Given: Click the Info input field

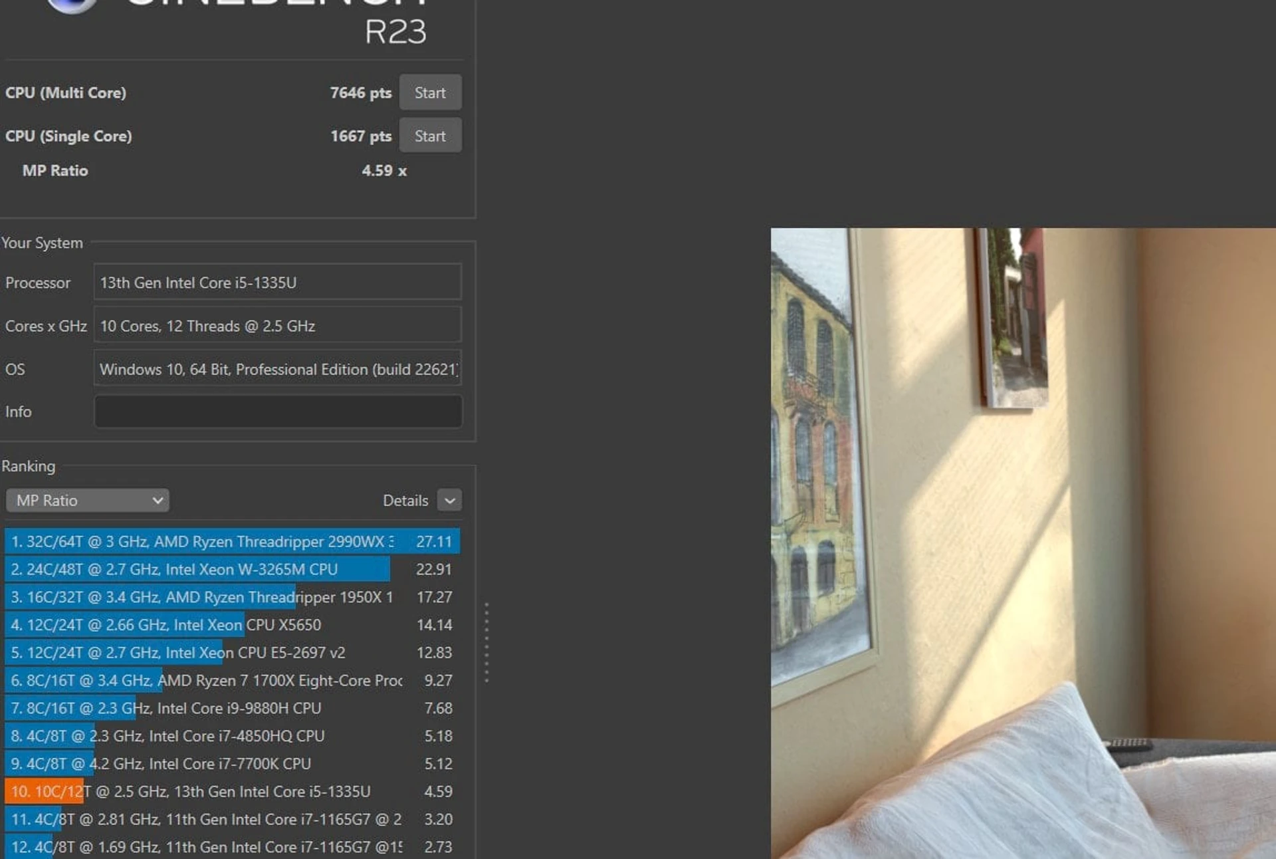Looking at the screenshot, I should click(x=278, y=412).
